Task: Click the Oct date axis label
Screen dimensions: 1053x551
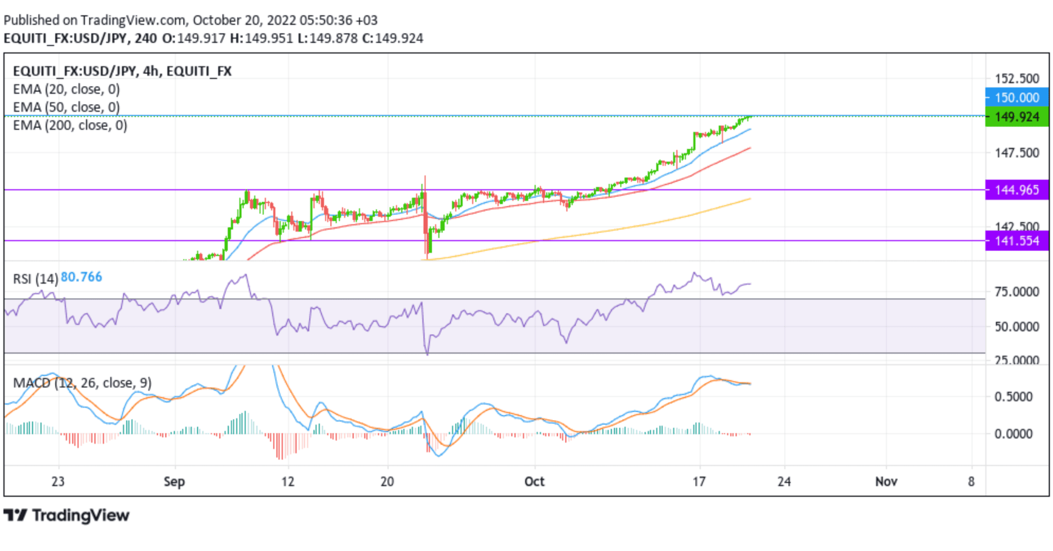Action: coord(535,482)
